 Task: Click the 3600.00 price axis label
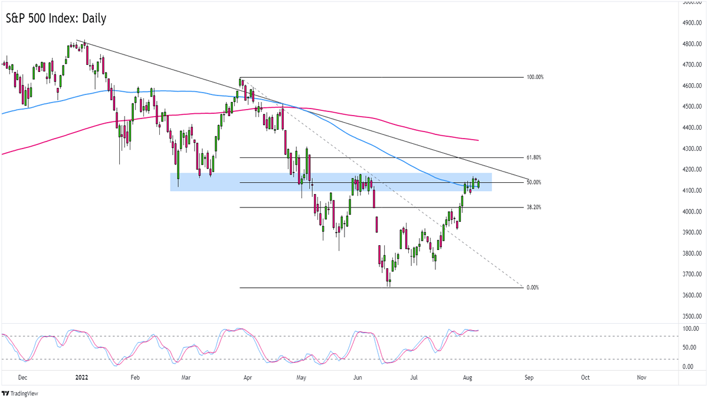[691, 295]
